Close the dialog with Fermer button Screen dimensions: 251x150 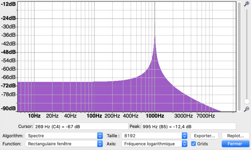click(x=236, y=144)
